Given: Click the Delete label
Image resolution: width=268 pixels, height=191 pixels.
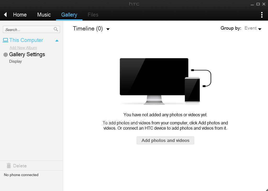Looking at the screenshot, I should [x=20, y=166].
